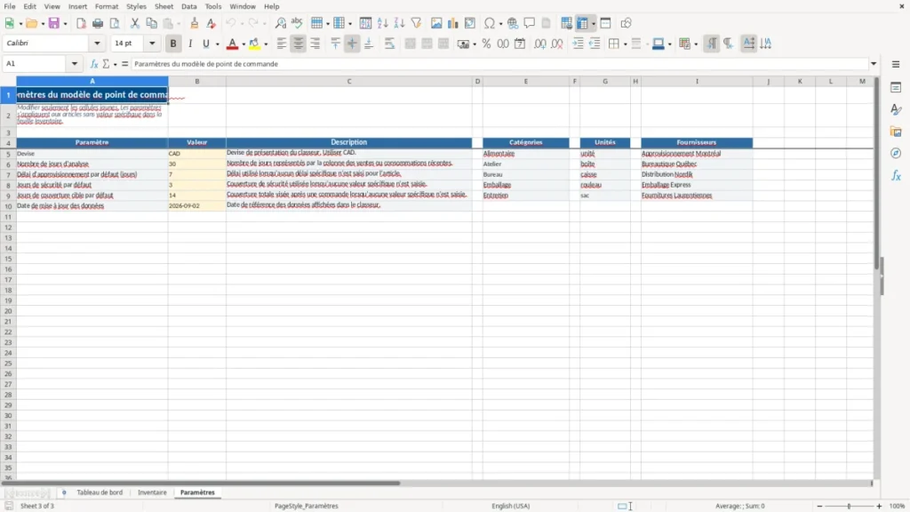This screenshot has width=910, height=512.
Task: Insert a chart
Action: [453, 23]
